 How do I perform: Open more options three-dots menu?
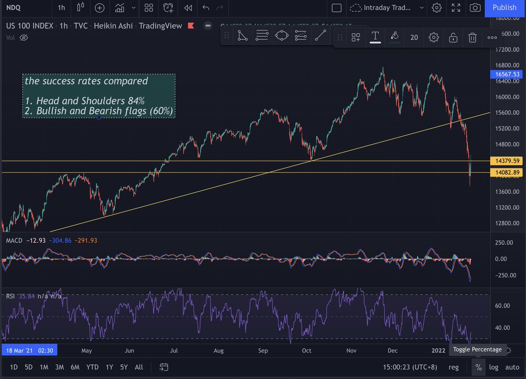click(x=492, y=38)
